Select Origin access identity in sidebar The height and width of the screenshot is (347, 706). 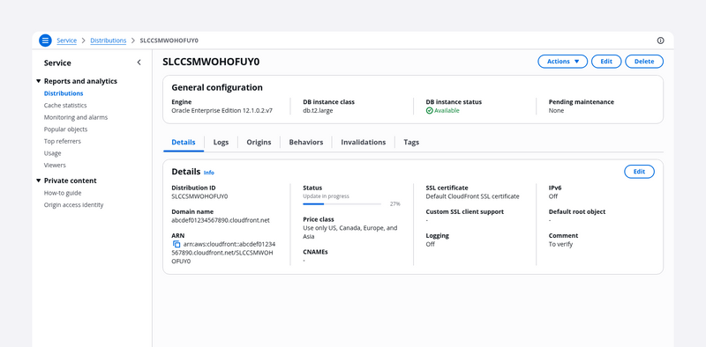pos(73,205)
